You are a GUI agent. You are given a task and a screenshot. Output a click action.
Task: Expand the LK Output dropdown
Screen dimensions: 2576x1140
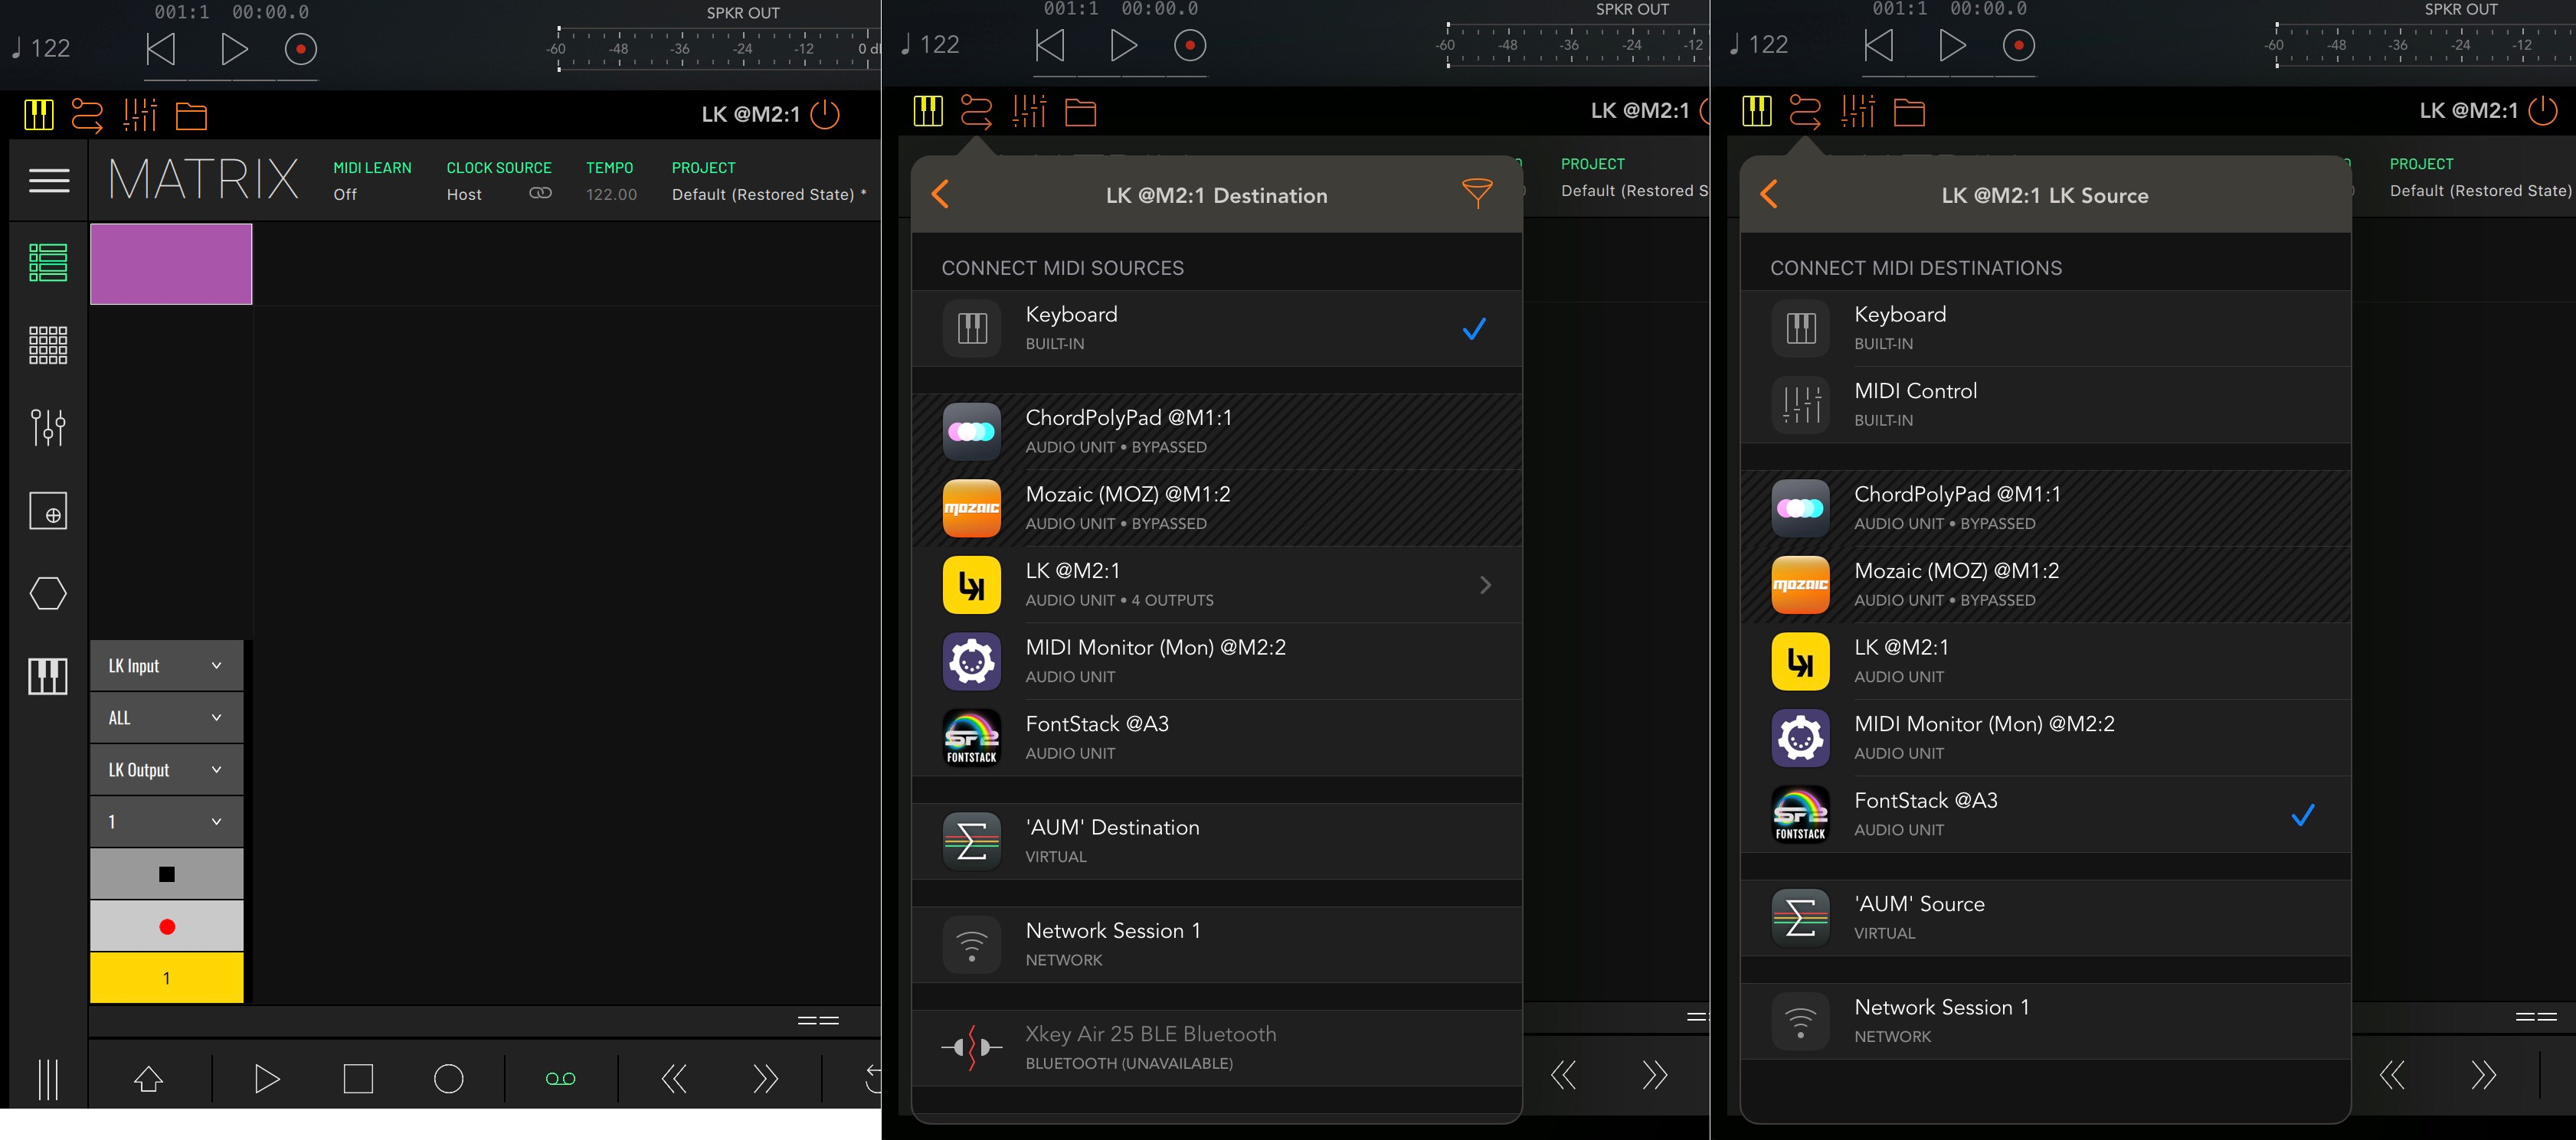[167, 769]
